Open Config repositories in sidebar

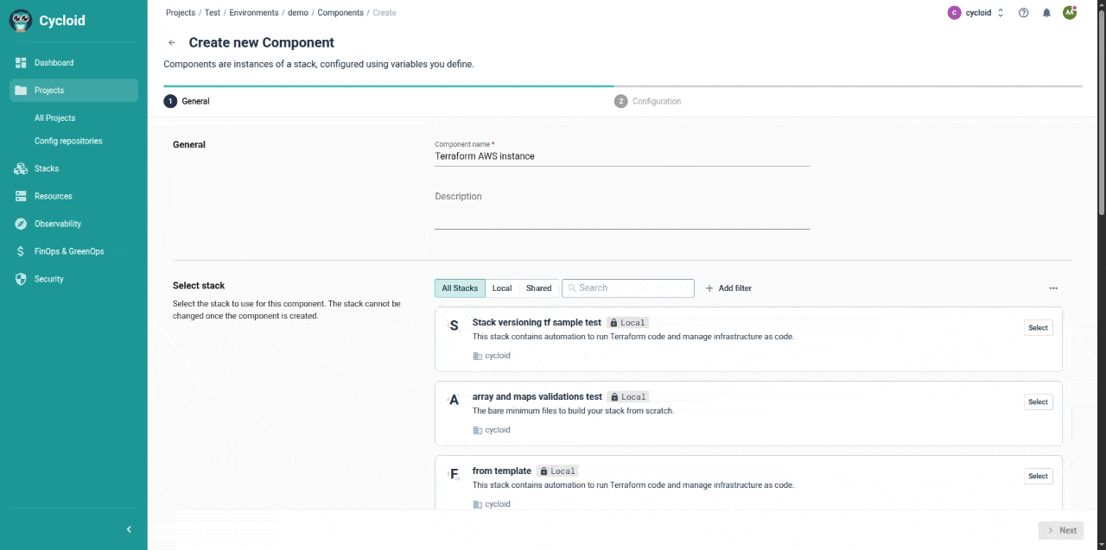[68, 141]
